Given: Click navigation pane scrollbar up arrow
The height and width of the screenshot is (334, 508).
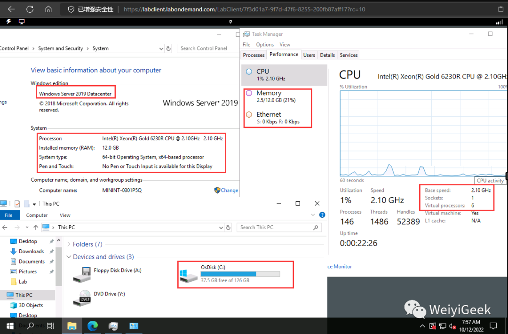Looking at the screenshot, I should (x=59, y=240).
